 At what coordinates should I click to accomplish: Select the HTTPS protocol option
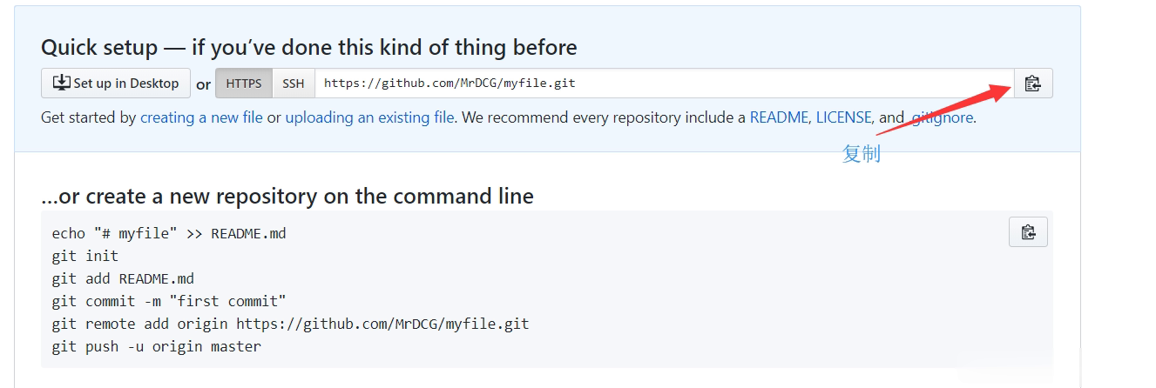[244, 84]
